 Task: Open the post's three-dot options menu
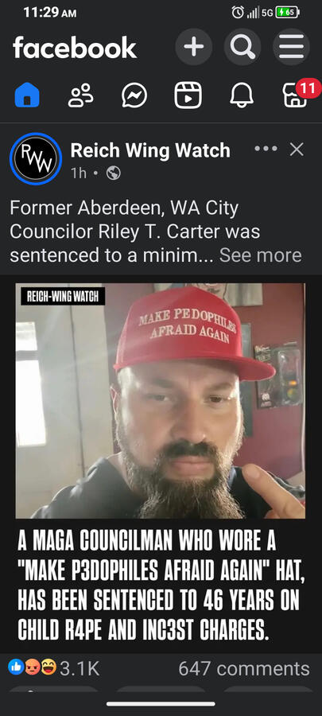coord(266,150)
